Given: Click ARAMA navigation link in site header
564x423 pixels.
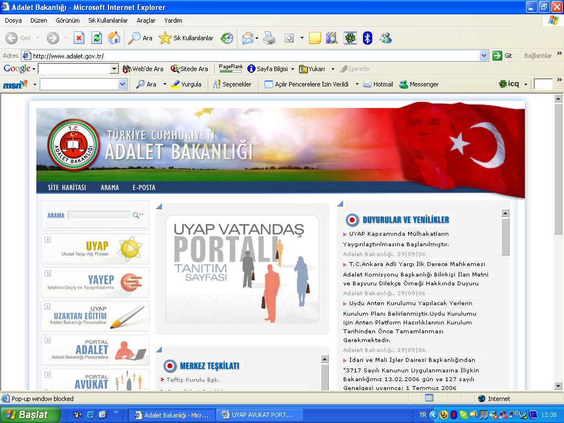Looking at the screenshot, I should tap(110, 187).
